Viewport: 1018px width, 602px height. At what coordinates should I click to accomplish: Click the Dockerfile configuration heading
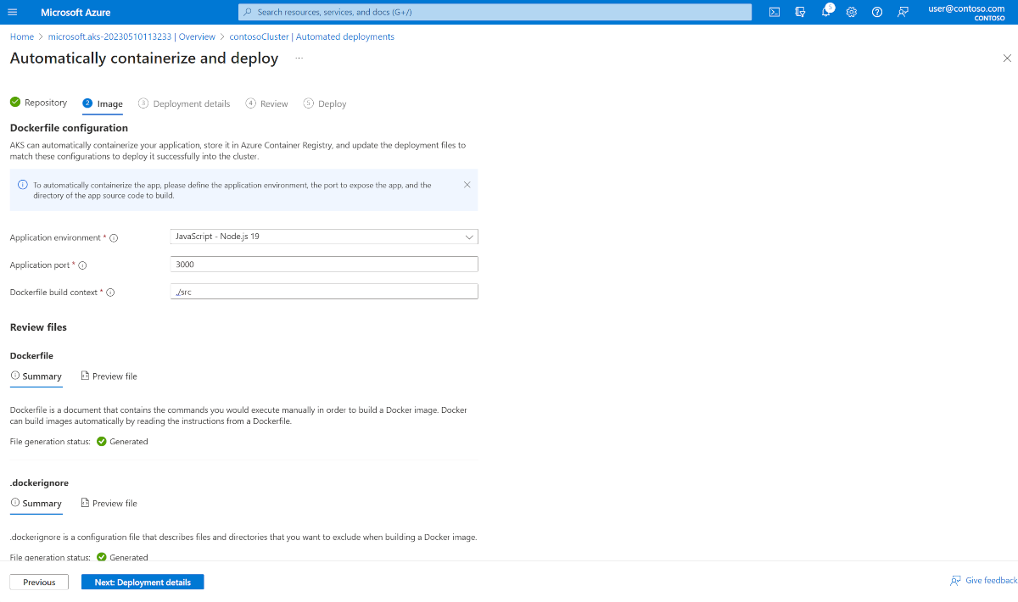pyautogui.click(x=69, y=128)
